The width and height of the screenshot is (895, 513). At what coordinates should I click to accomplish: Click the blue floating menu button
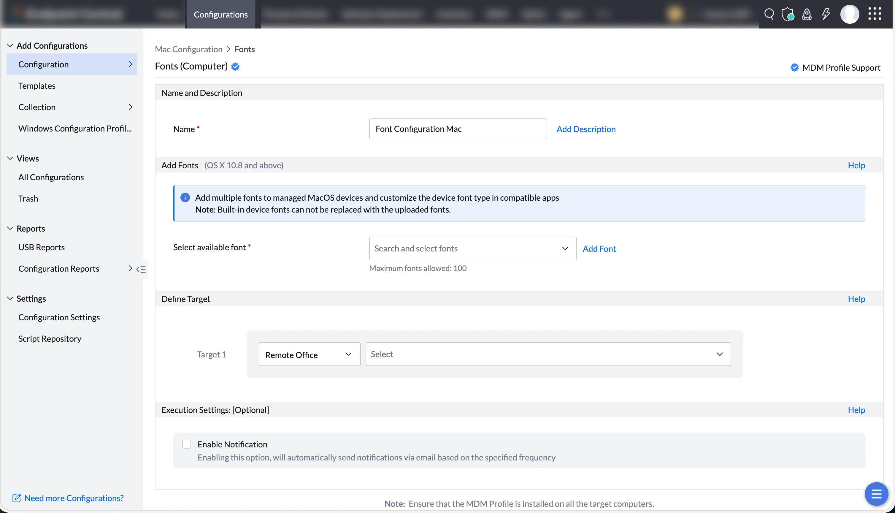876,494
